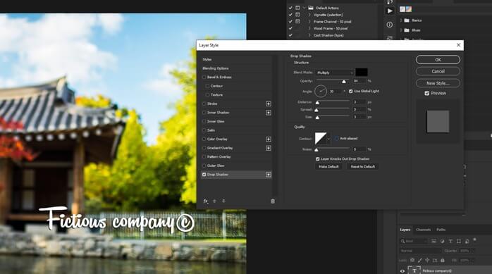Enable Bevel & Emboss checkbox
This screenshot has width=492, height=274.
204,77
